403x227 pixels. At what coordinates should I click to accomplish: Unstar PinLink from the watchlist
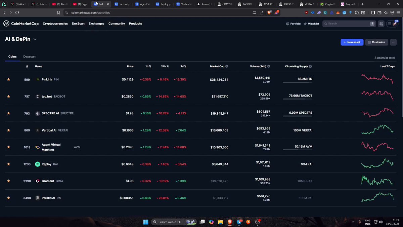click(8, 79)
